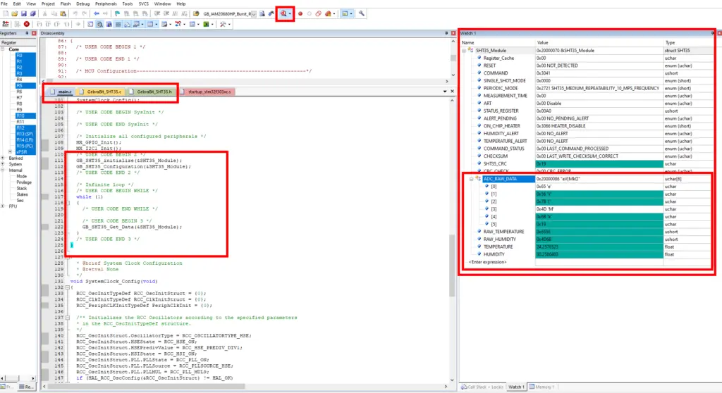Select register R15 (PC)

point(25,146)
